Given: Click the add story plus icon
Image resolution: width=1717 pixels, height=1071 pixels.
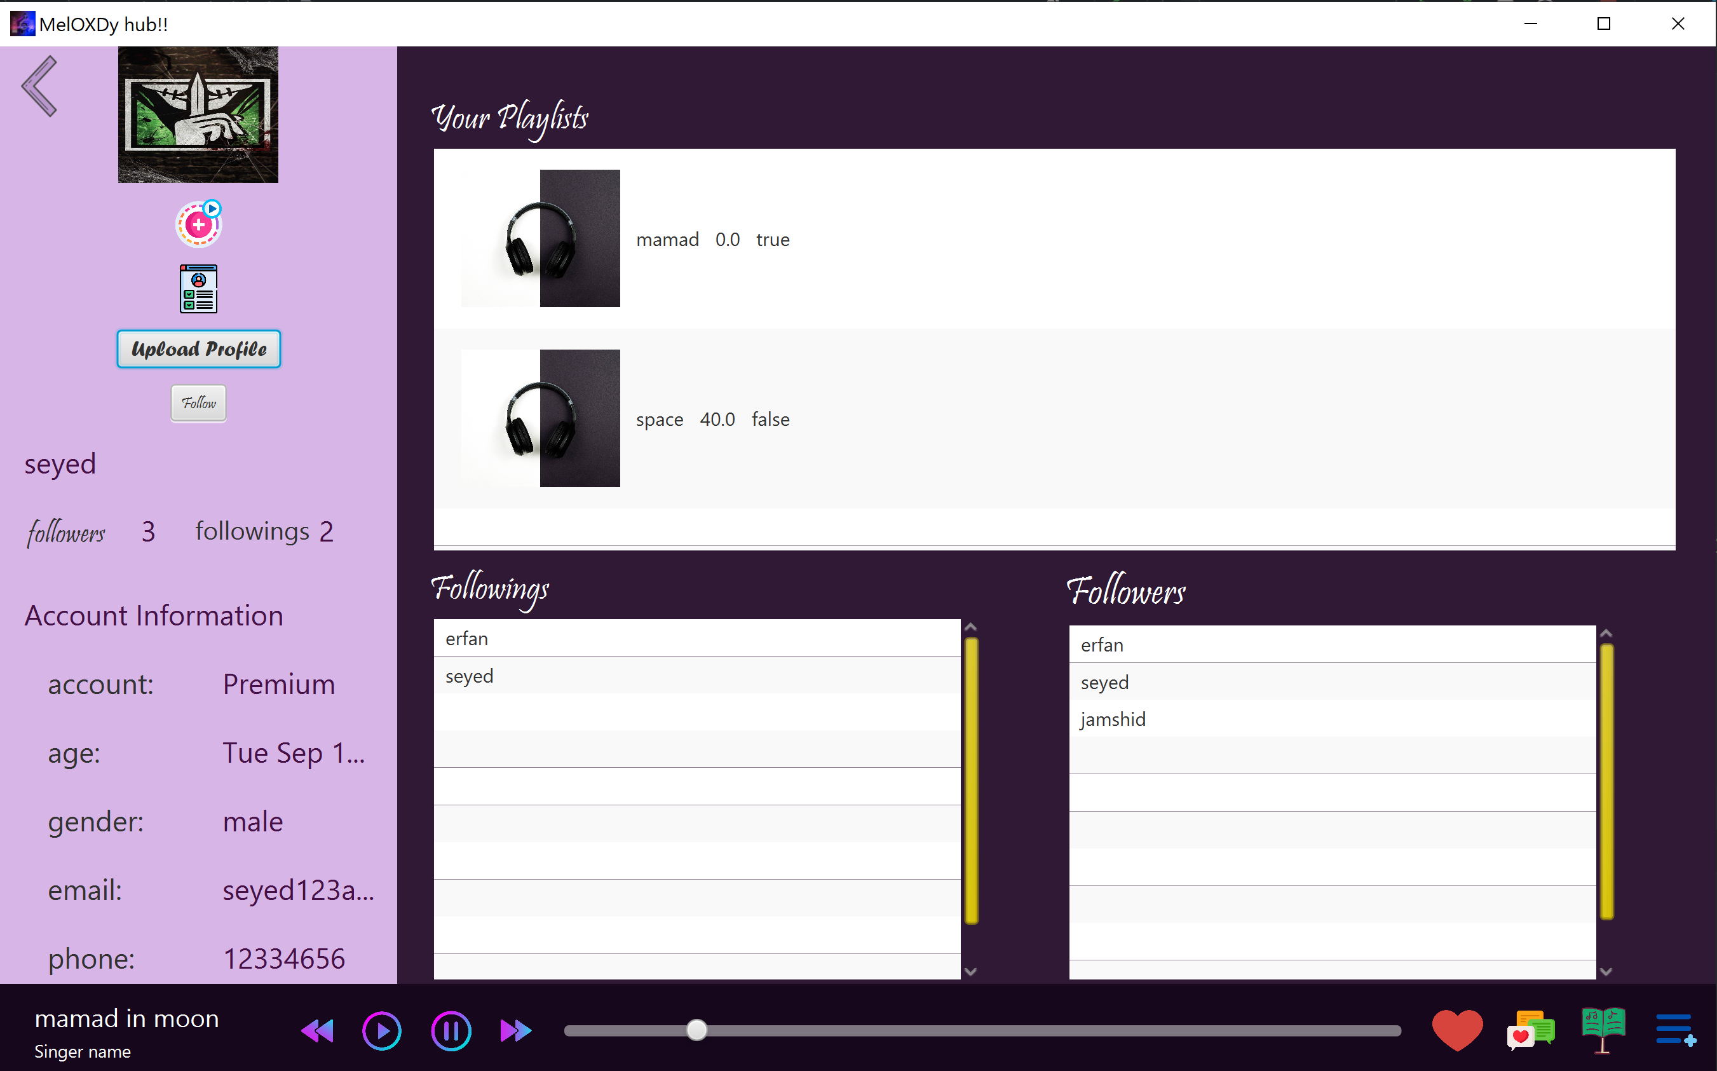Looking at the screenshot, I should [x=198, y=224].
